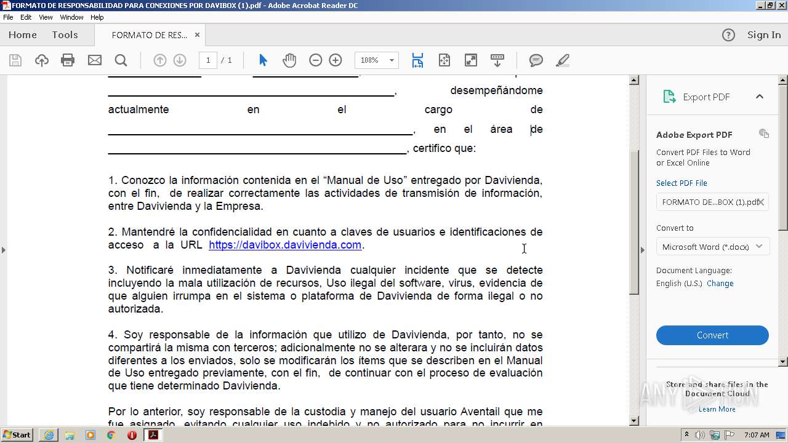Click the Save file icon
The width and height of the screenshot is (788, 443).
15,60
